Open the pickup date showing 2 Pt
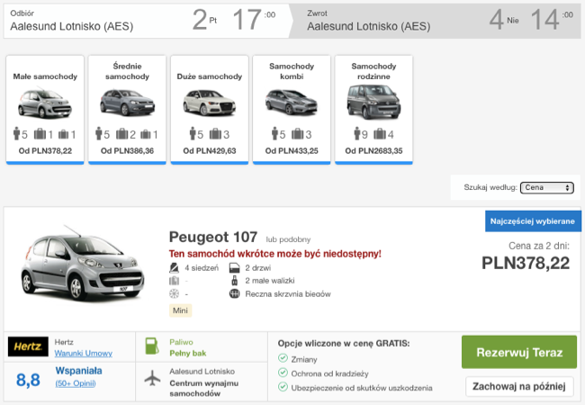585x405 pixels. coord(206,19)
